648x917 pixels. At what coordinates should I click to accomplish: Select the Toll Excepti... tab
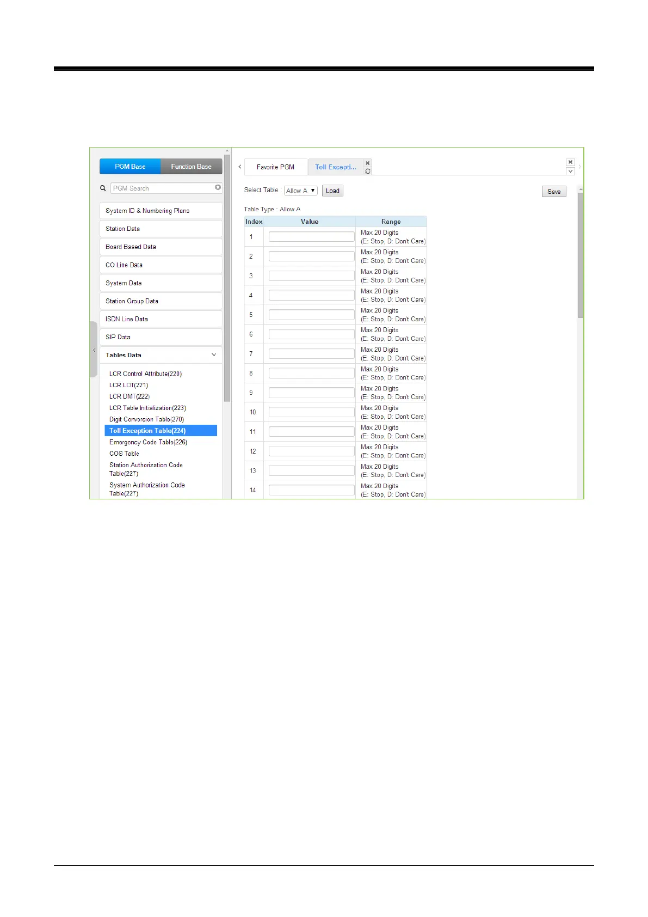[x=336, y=167]
